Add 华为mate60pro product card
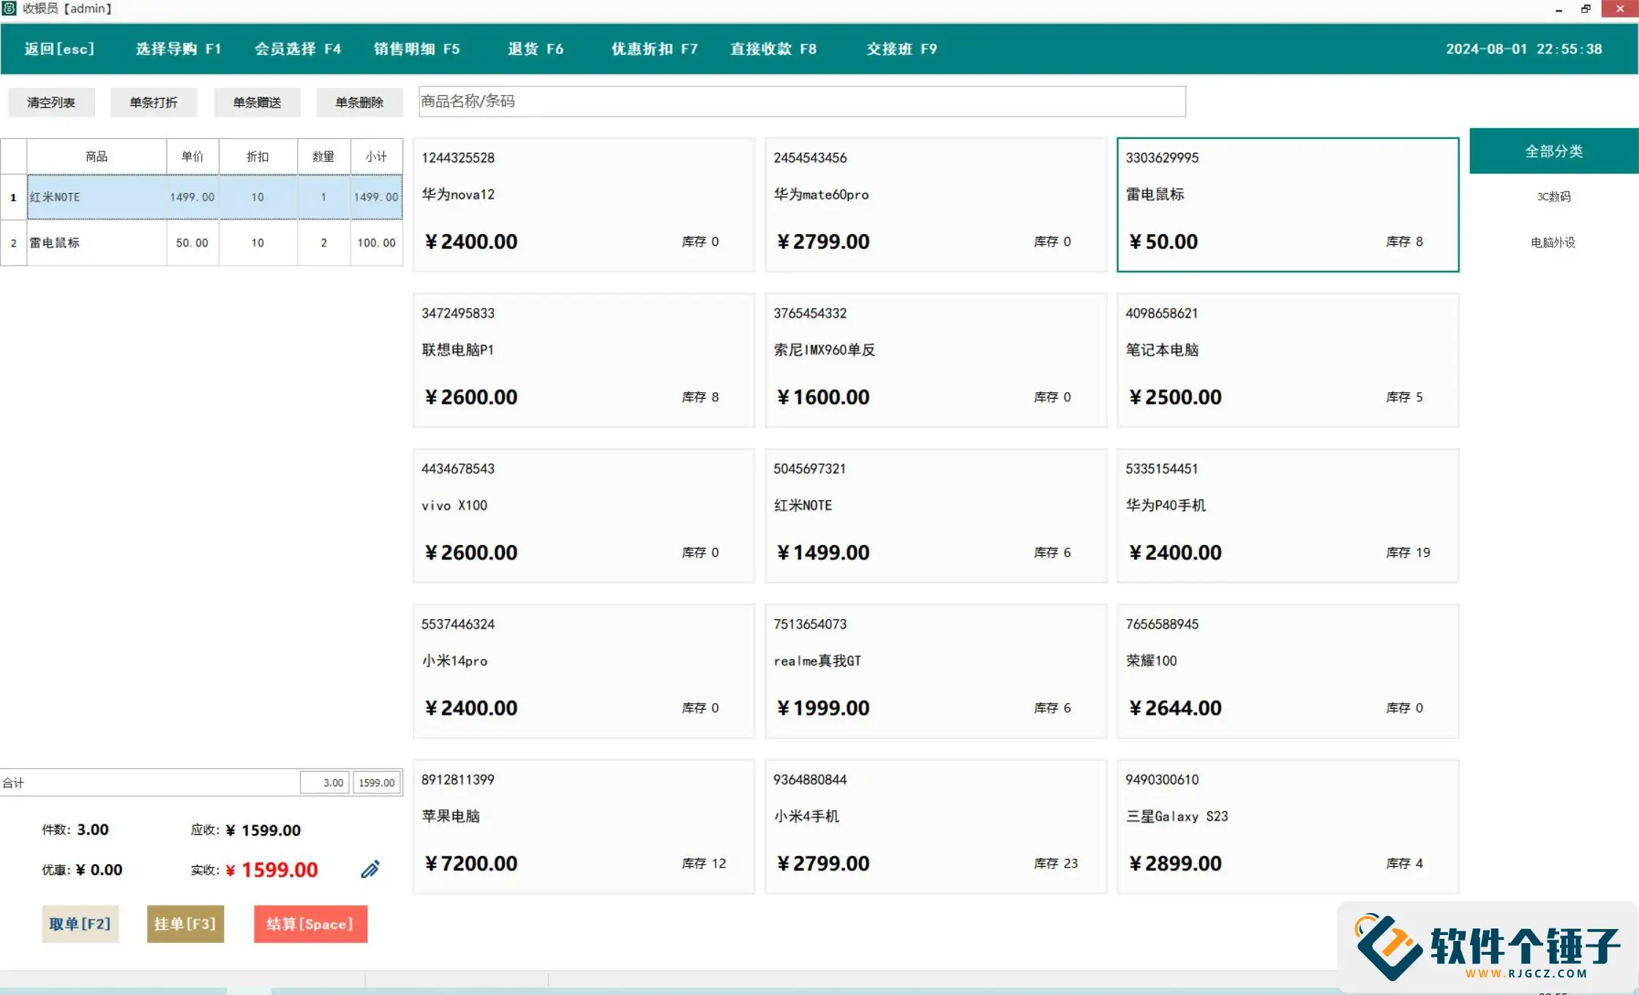Image resolution: width=1639 pixels, height=995 pixels. click(936, 205)
